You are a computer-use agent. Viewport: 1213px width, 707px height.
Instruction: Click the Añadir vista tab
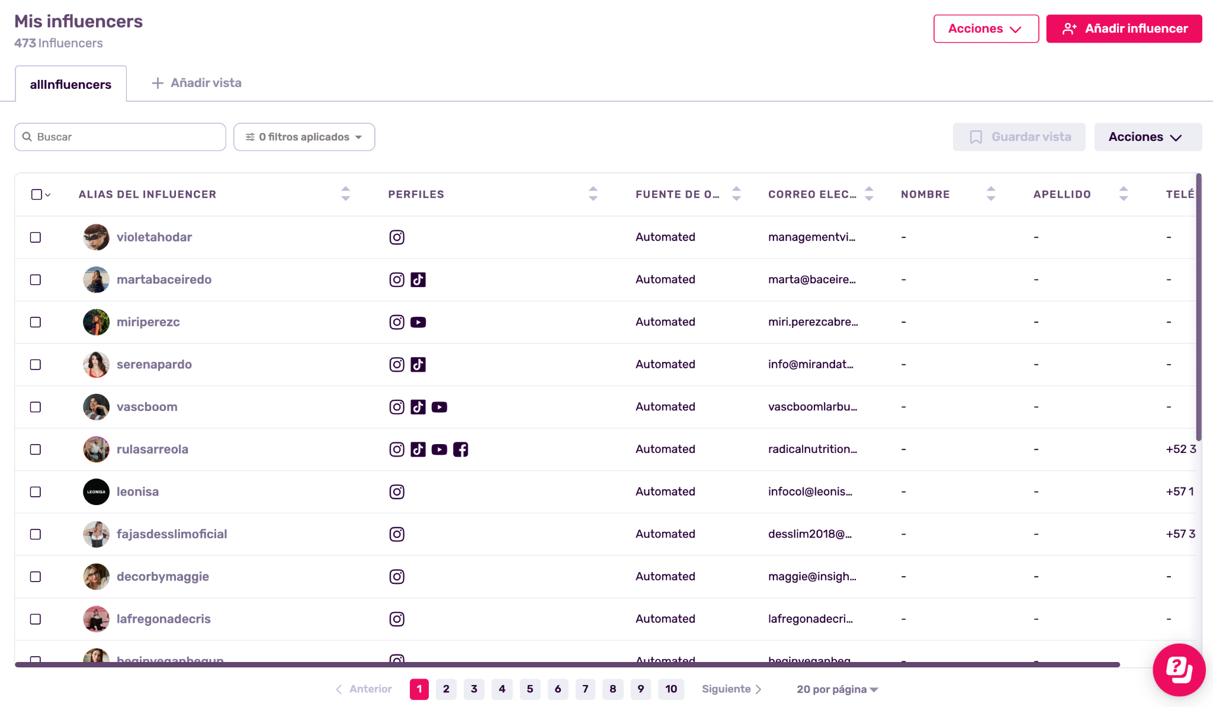tap(197, 83)
